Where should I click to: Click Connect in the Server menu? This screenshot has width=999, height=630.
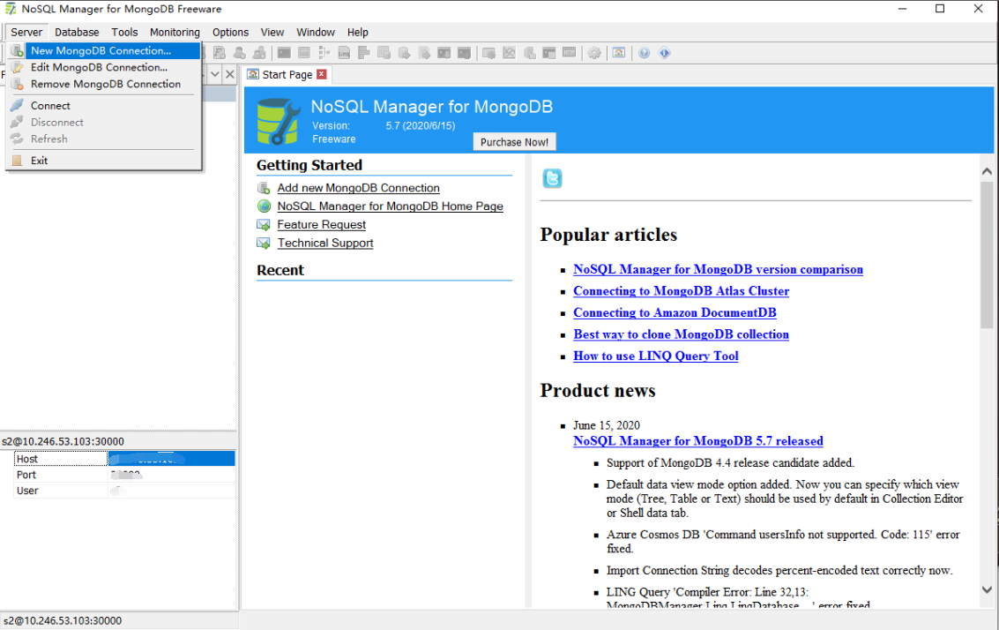click(x=105, y=105)
